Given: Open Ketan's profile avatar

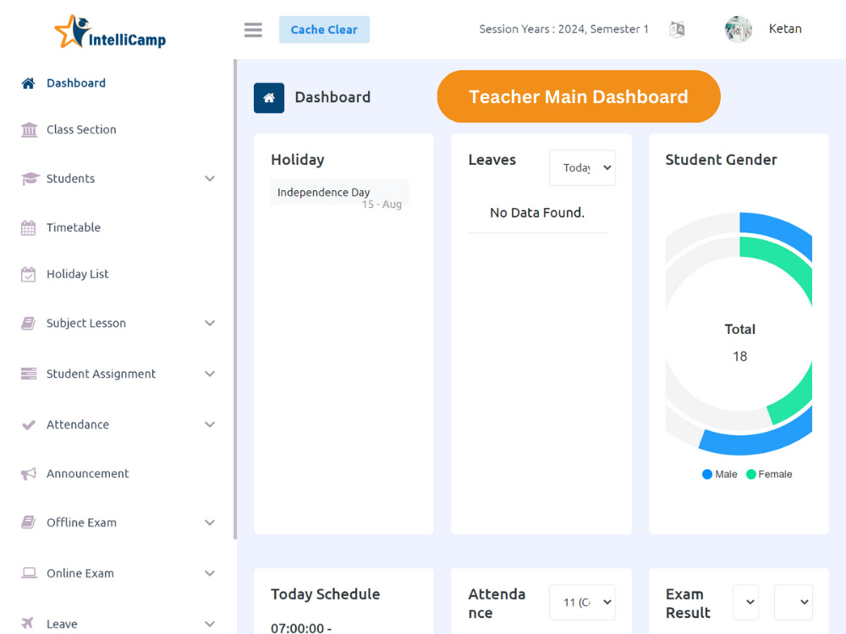Looking at the screenshot, I should (x=738, y=29).
